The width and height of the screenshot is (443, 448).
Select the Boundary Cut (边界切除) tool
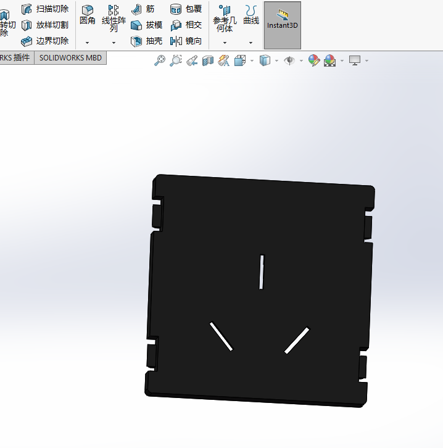pyautogui.click(x=45, y=41)
